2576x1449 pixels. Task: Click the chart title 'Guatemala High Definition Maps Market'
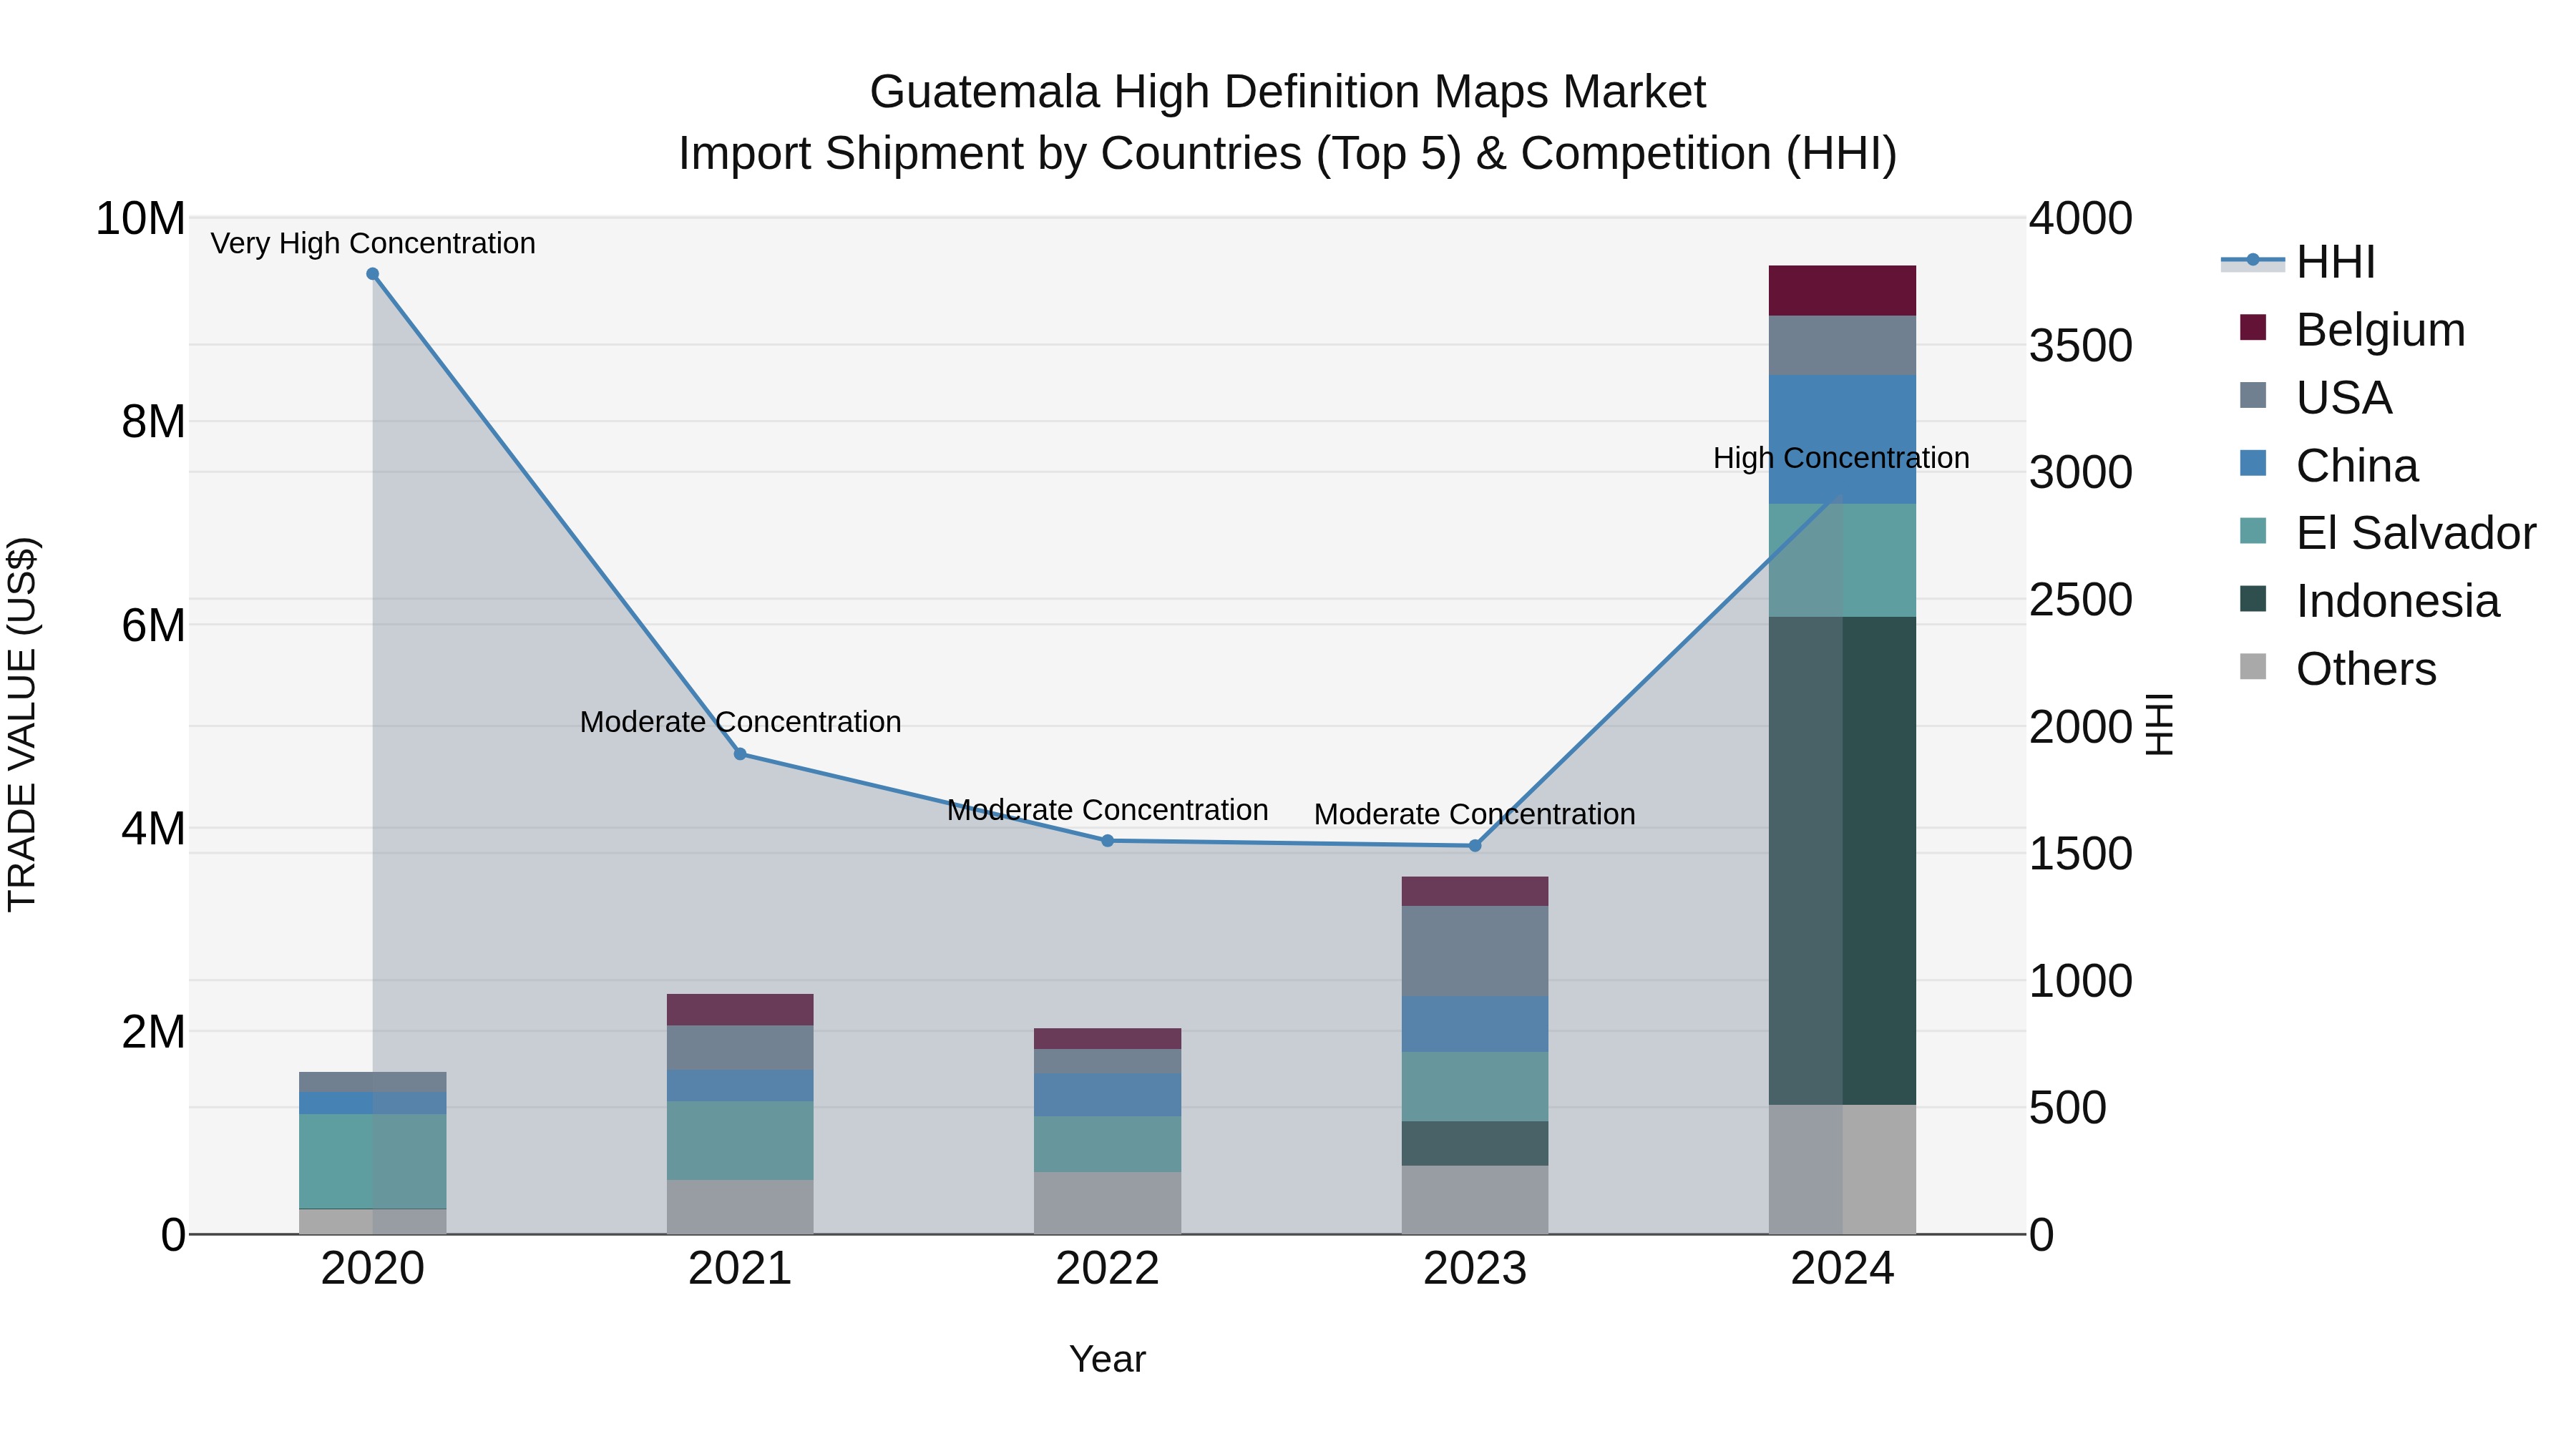point(1287,92)
